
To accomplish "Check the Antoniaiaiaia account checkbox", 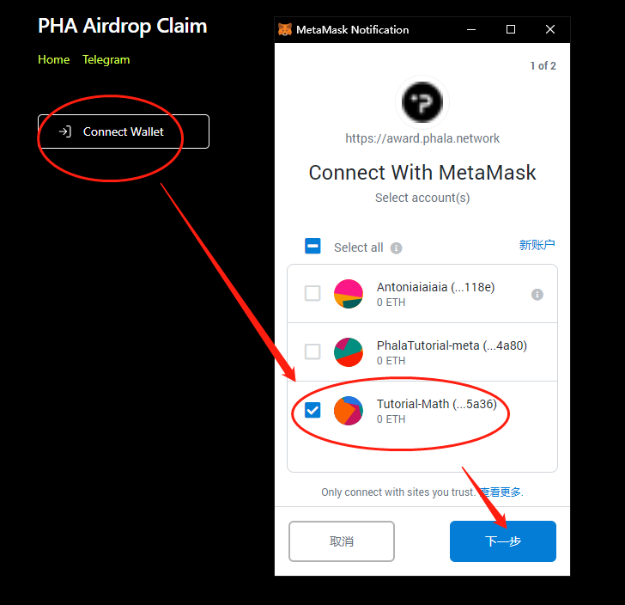I will pyautogui.click(x=312, y=293).
